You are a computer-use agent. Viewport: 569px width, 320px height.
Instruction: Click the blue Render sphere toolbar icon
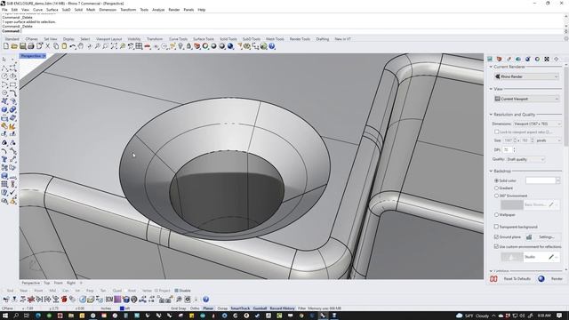point(230,46)
